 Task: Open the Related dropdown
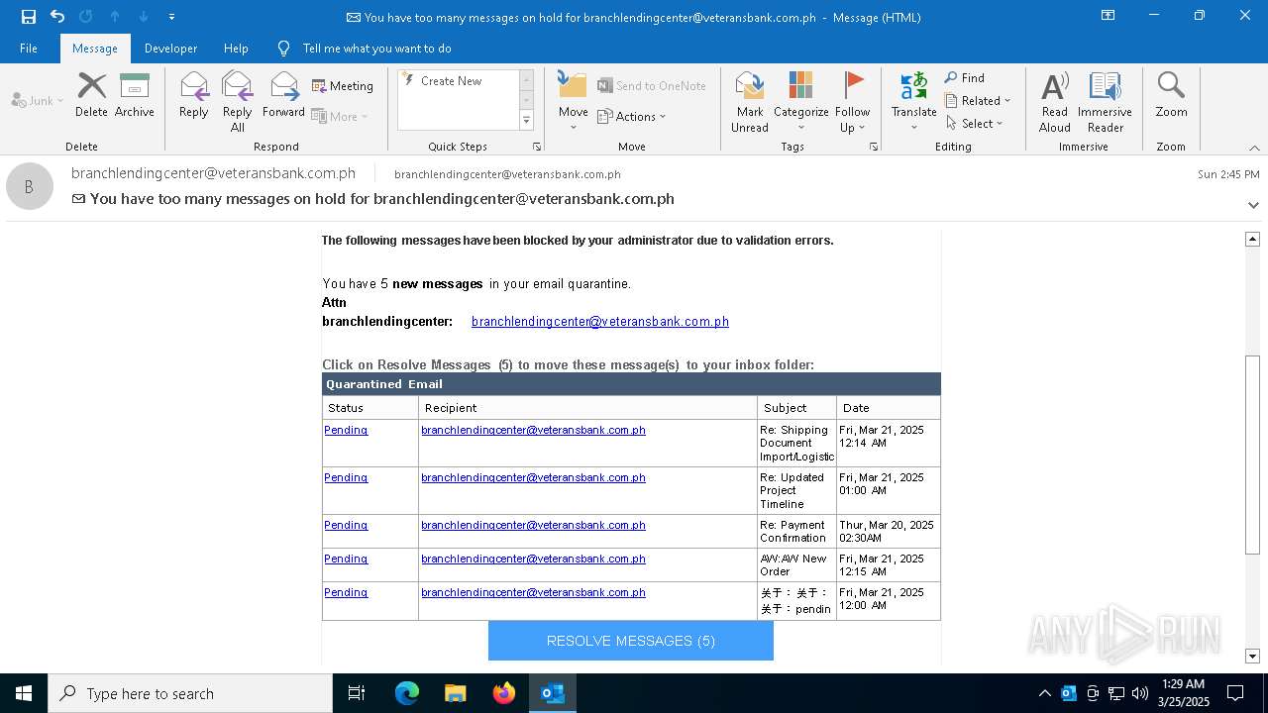tap(978, 101)
